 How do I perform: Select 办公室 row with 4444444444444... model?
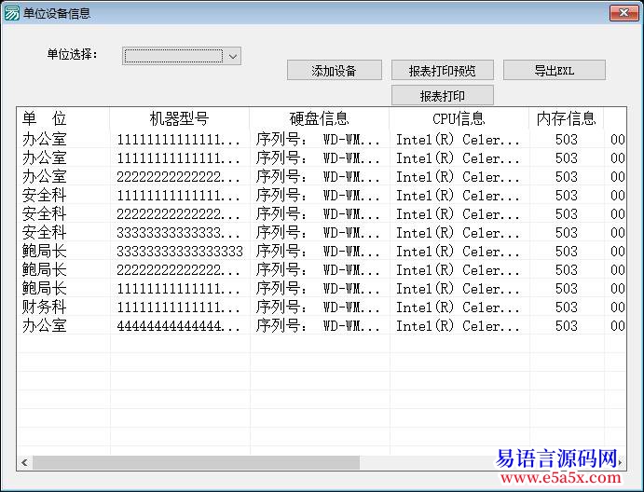(x=322, y=326)
